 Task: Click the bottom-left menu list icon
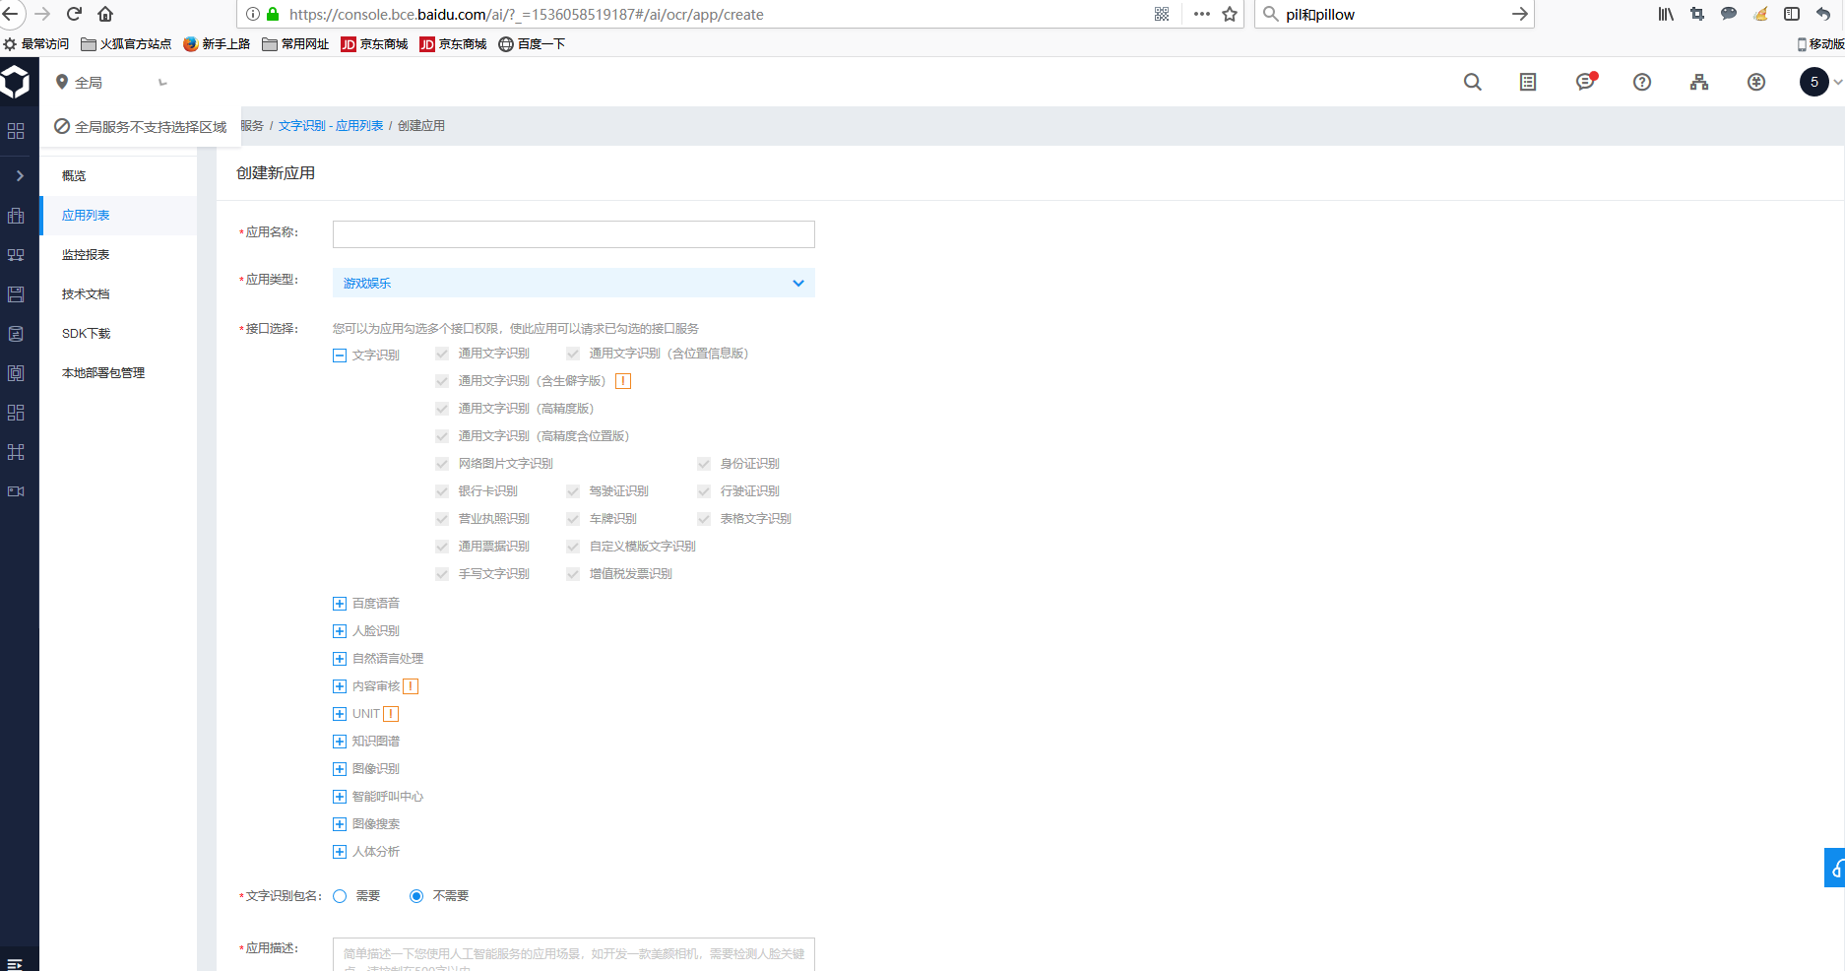(x=15, y=963)
